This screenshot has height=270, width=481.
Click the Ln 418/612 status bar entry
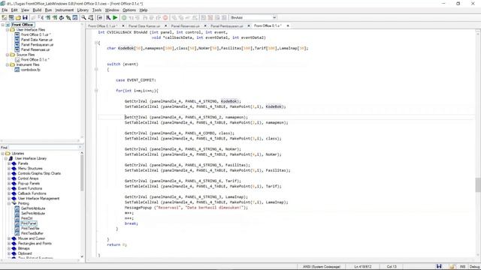point(362,267)
